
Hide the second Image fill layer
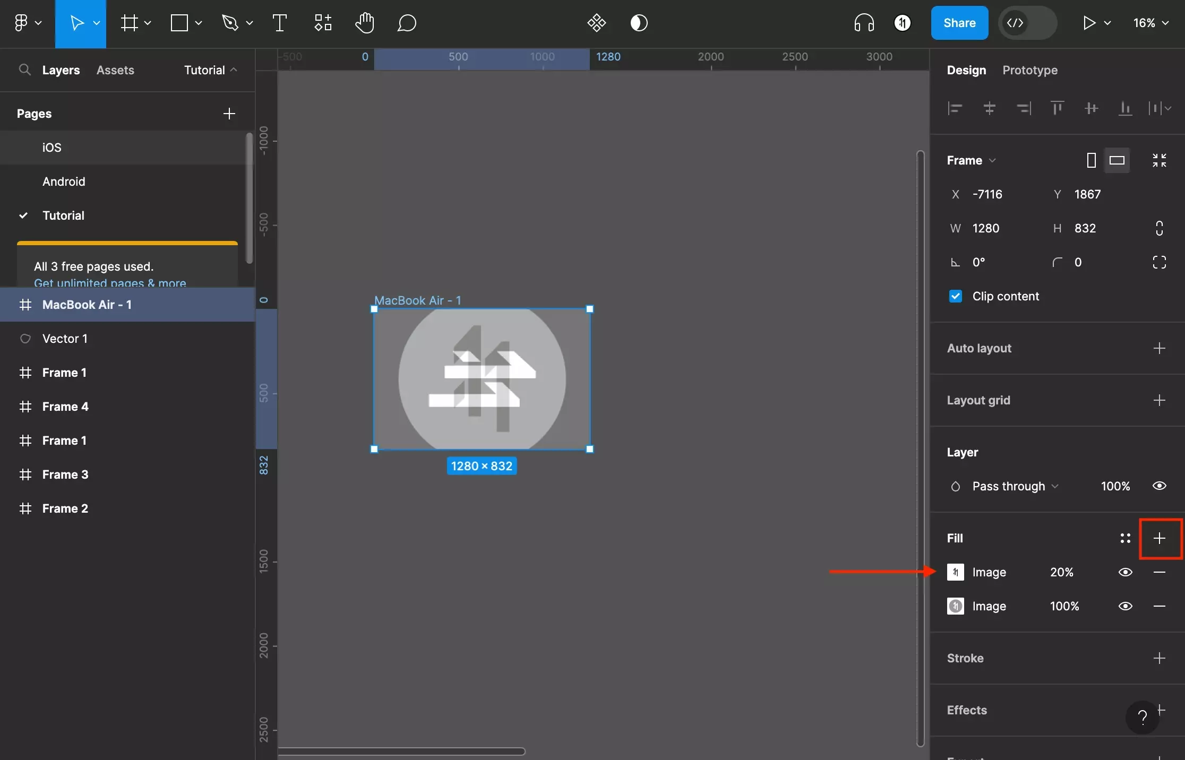pos(1123,606)
